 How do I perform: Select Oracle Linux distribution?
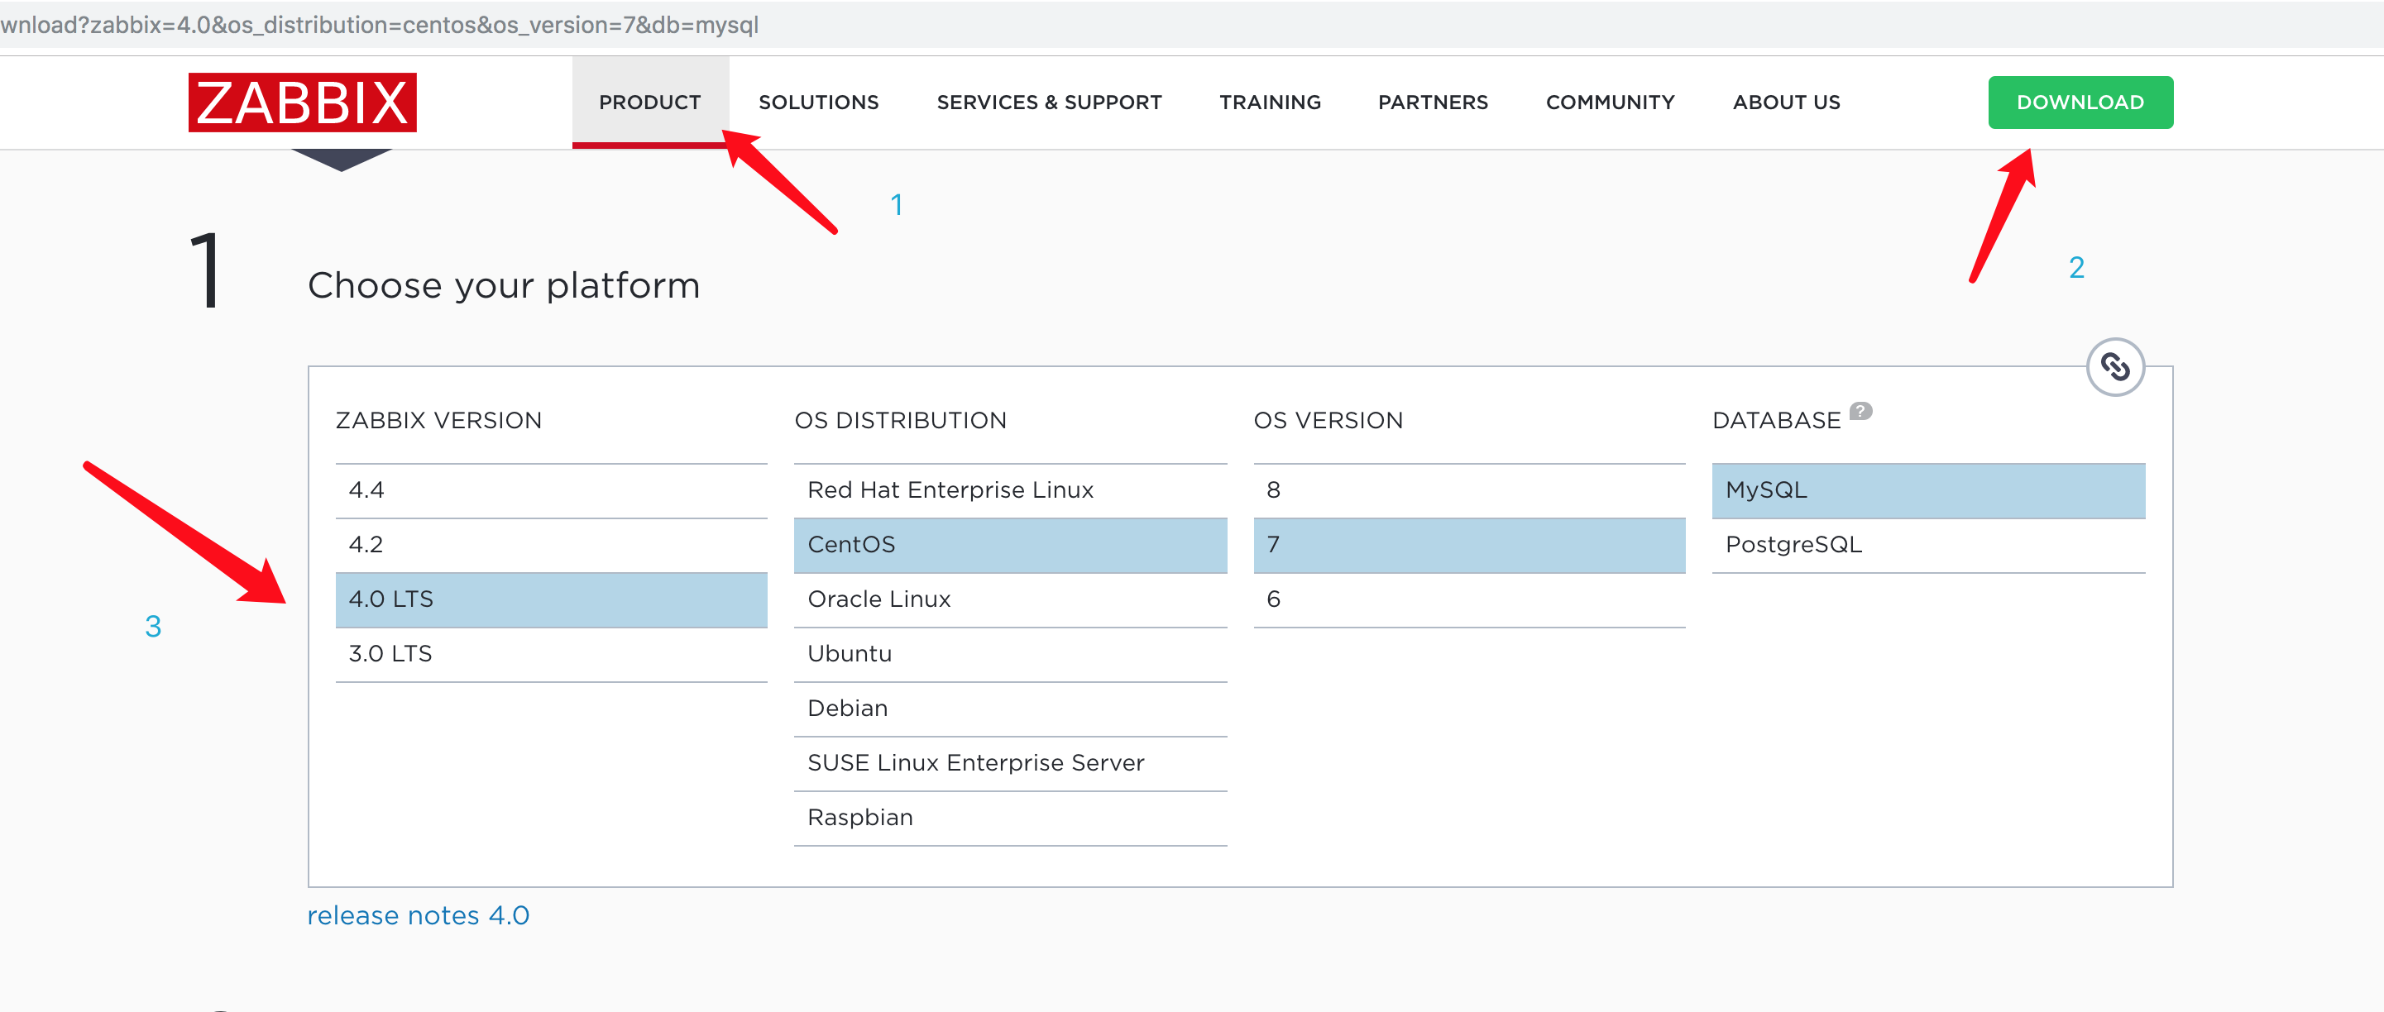click(x=1010, y=599)
